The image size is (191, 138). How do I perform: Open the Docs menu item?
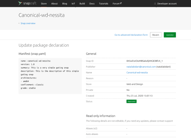tap(92, 4)
